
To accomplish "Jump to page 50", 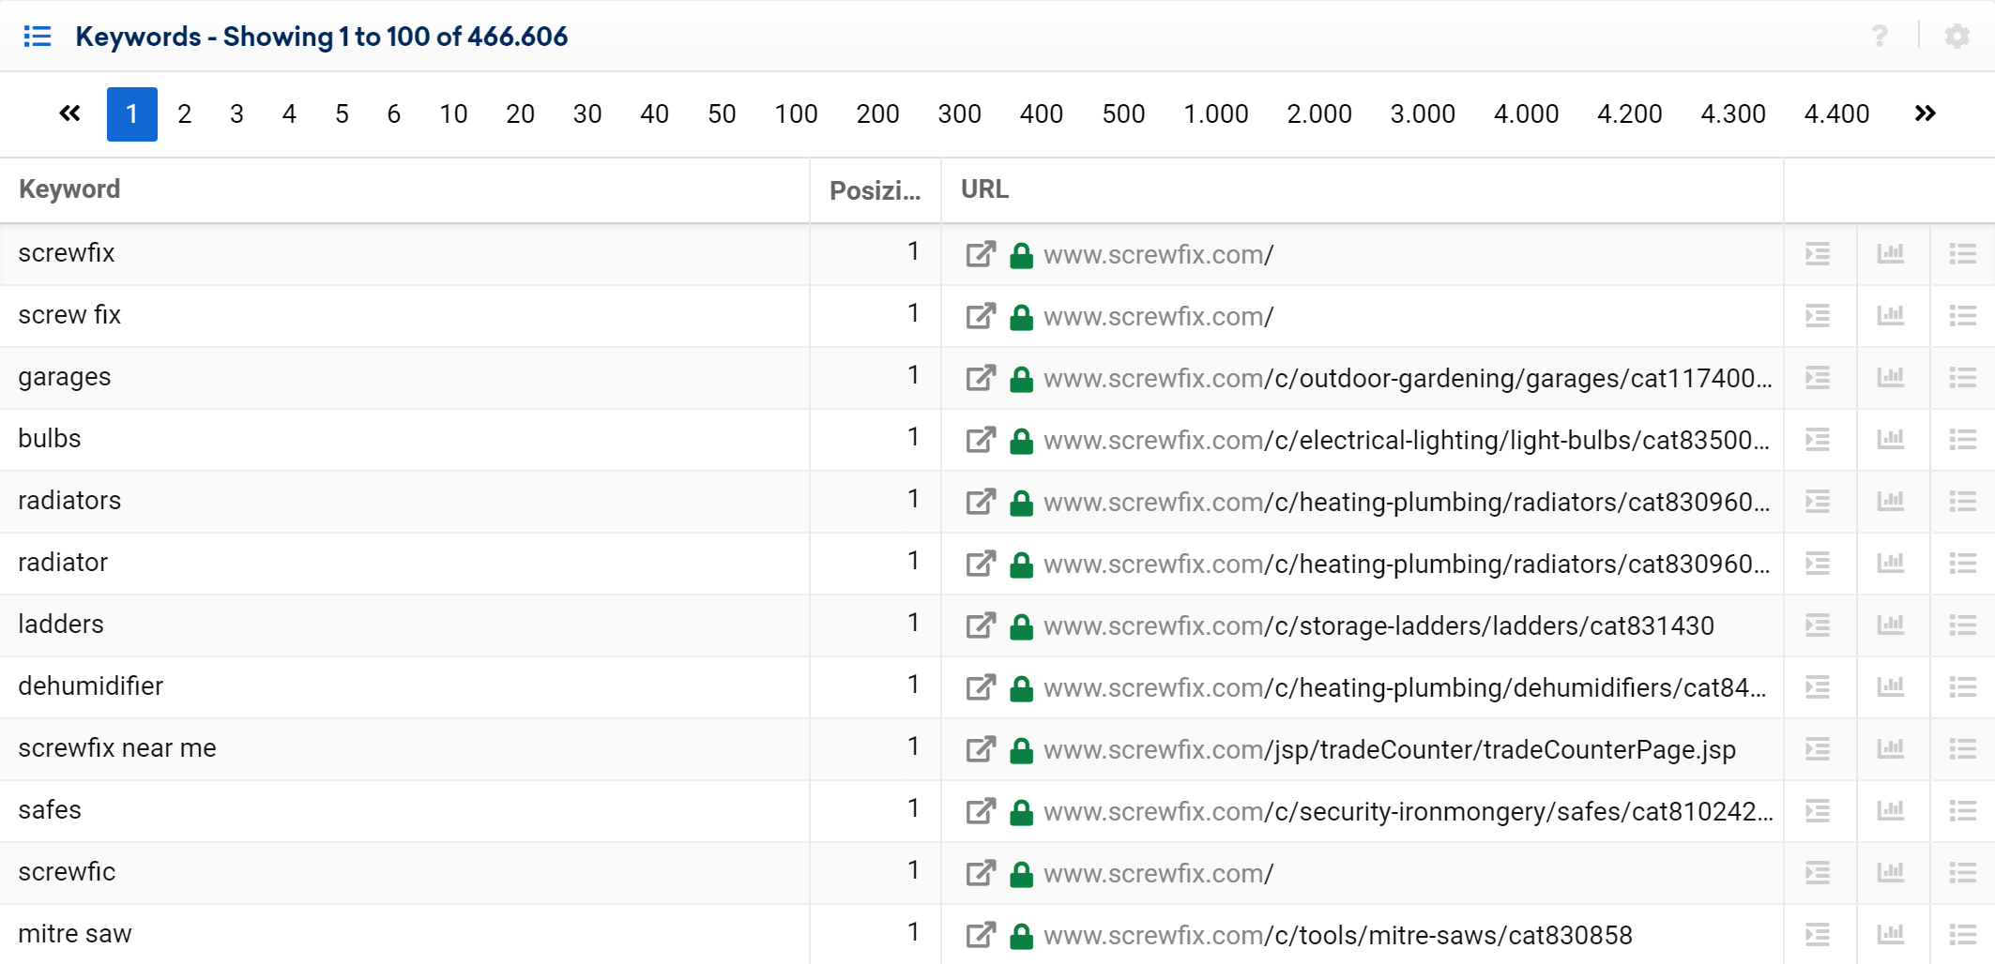I will (x=723, y=114).
